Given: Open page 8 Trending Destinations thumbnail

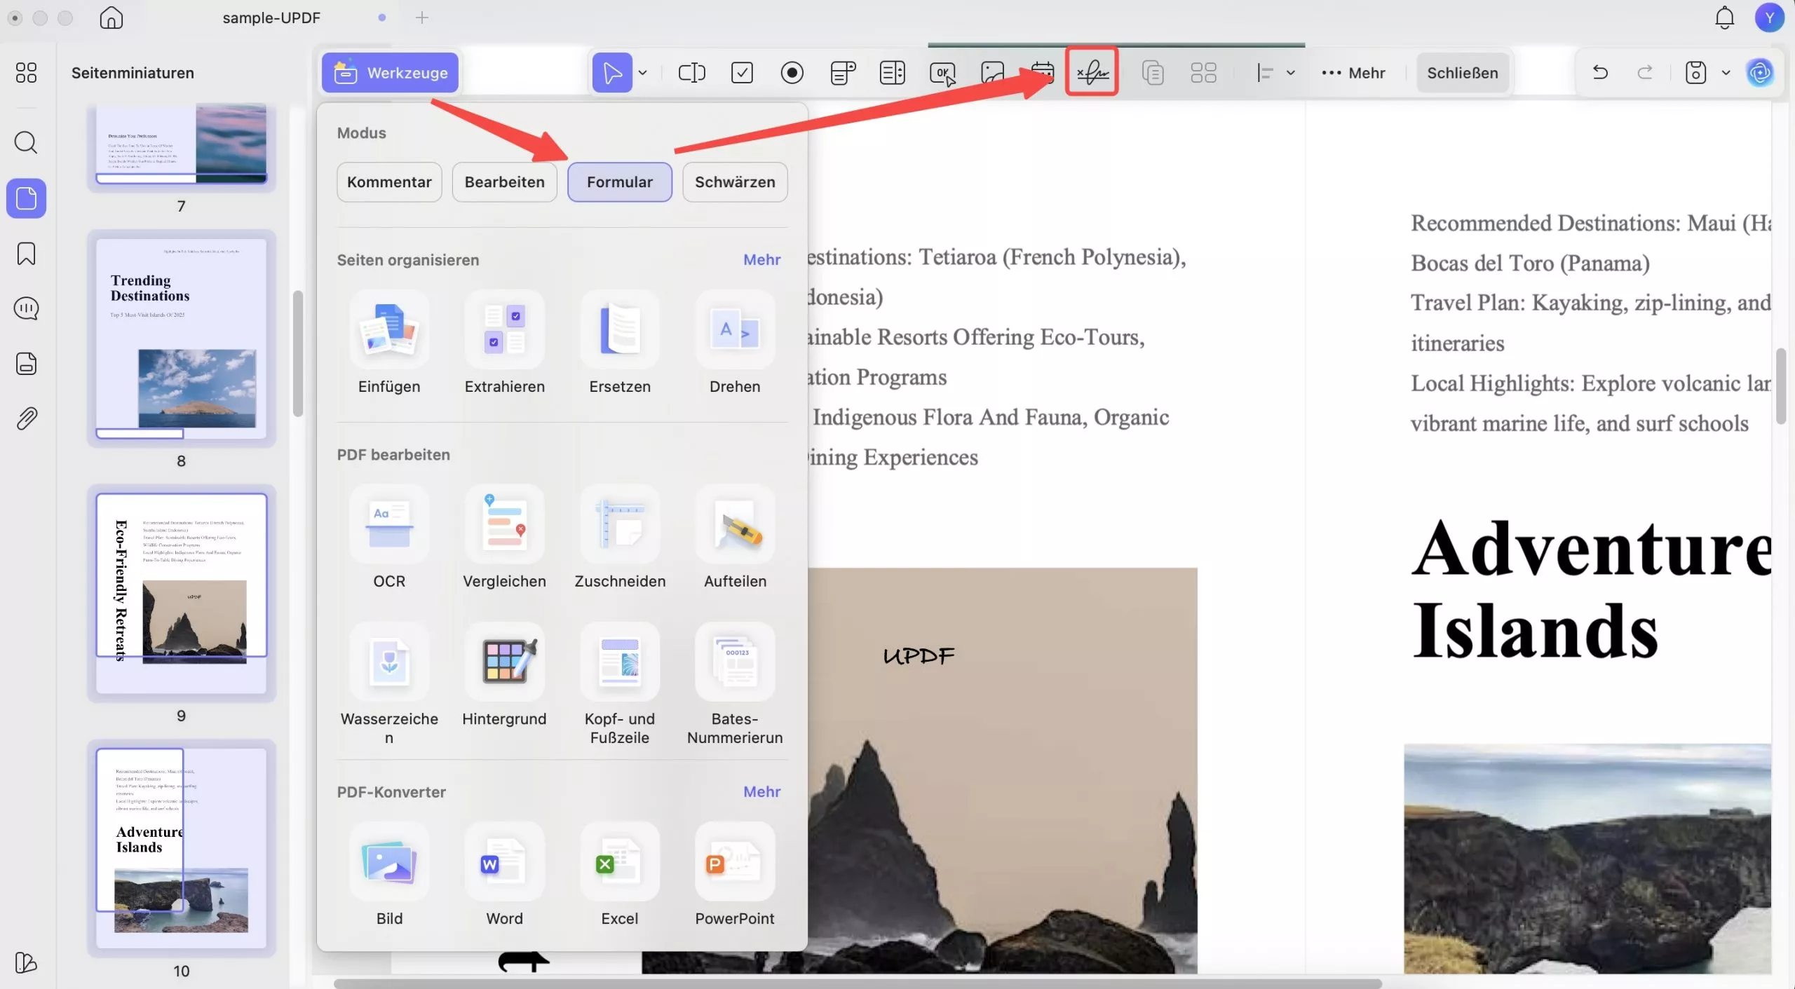Looking at the screenshot, I should point(182,339).
